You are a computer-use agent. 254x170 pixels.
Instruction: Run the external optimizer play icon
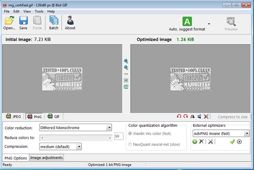(x=239, y=142)
